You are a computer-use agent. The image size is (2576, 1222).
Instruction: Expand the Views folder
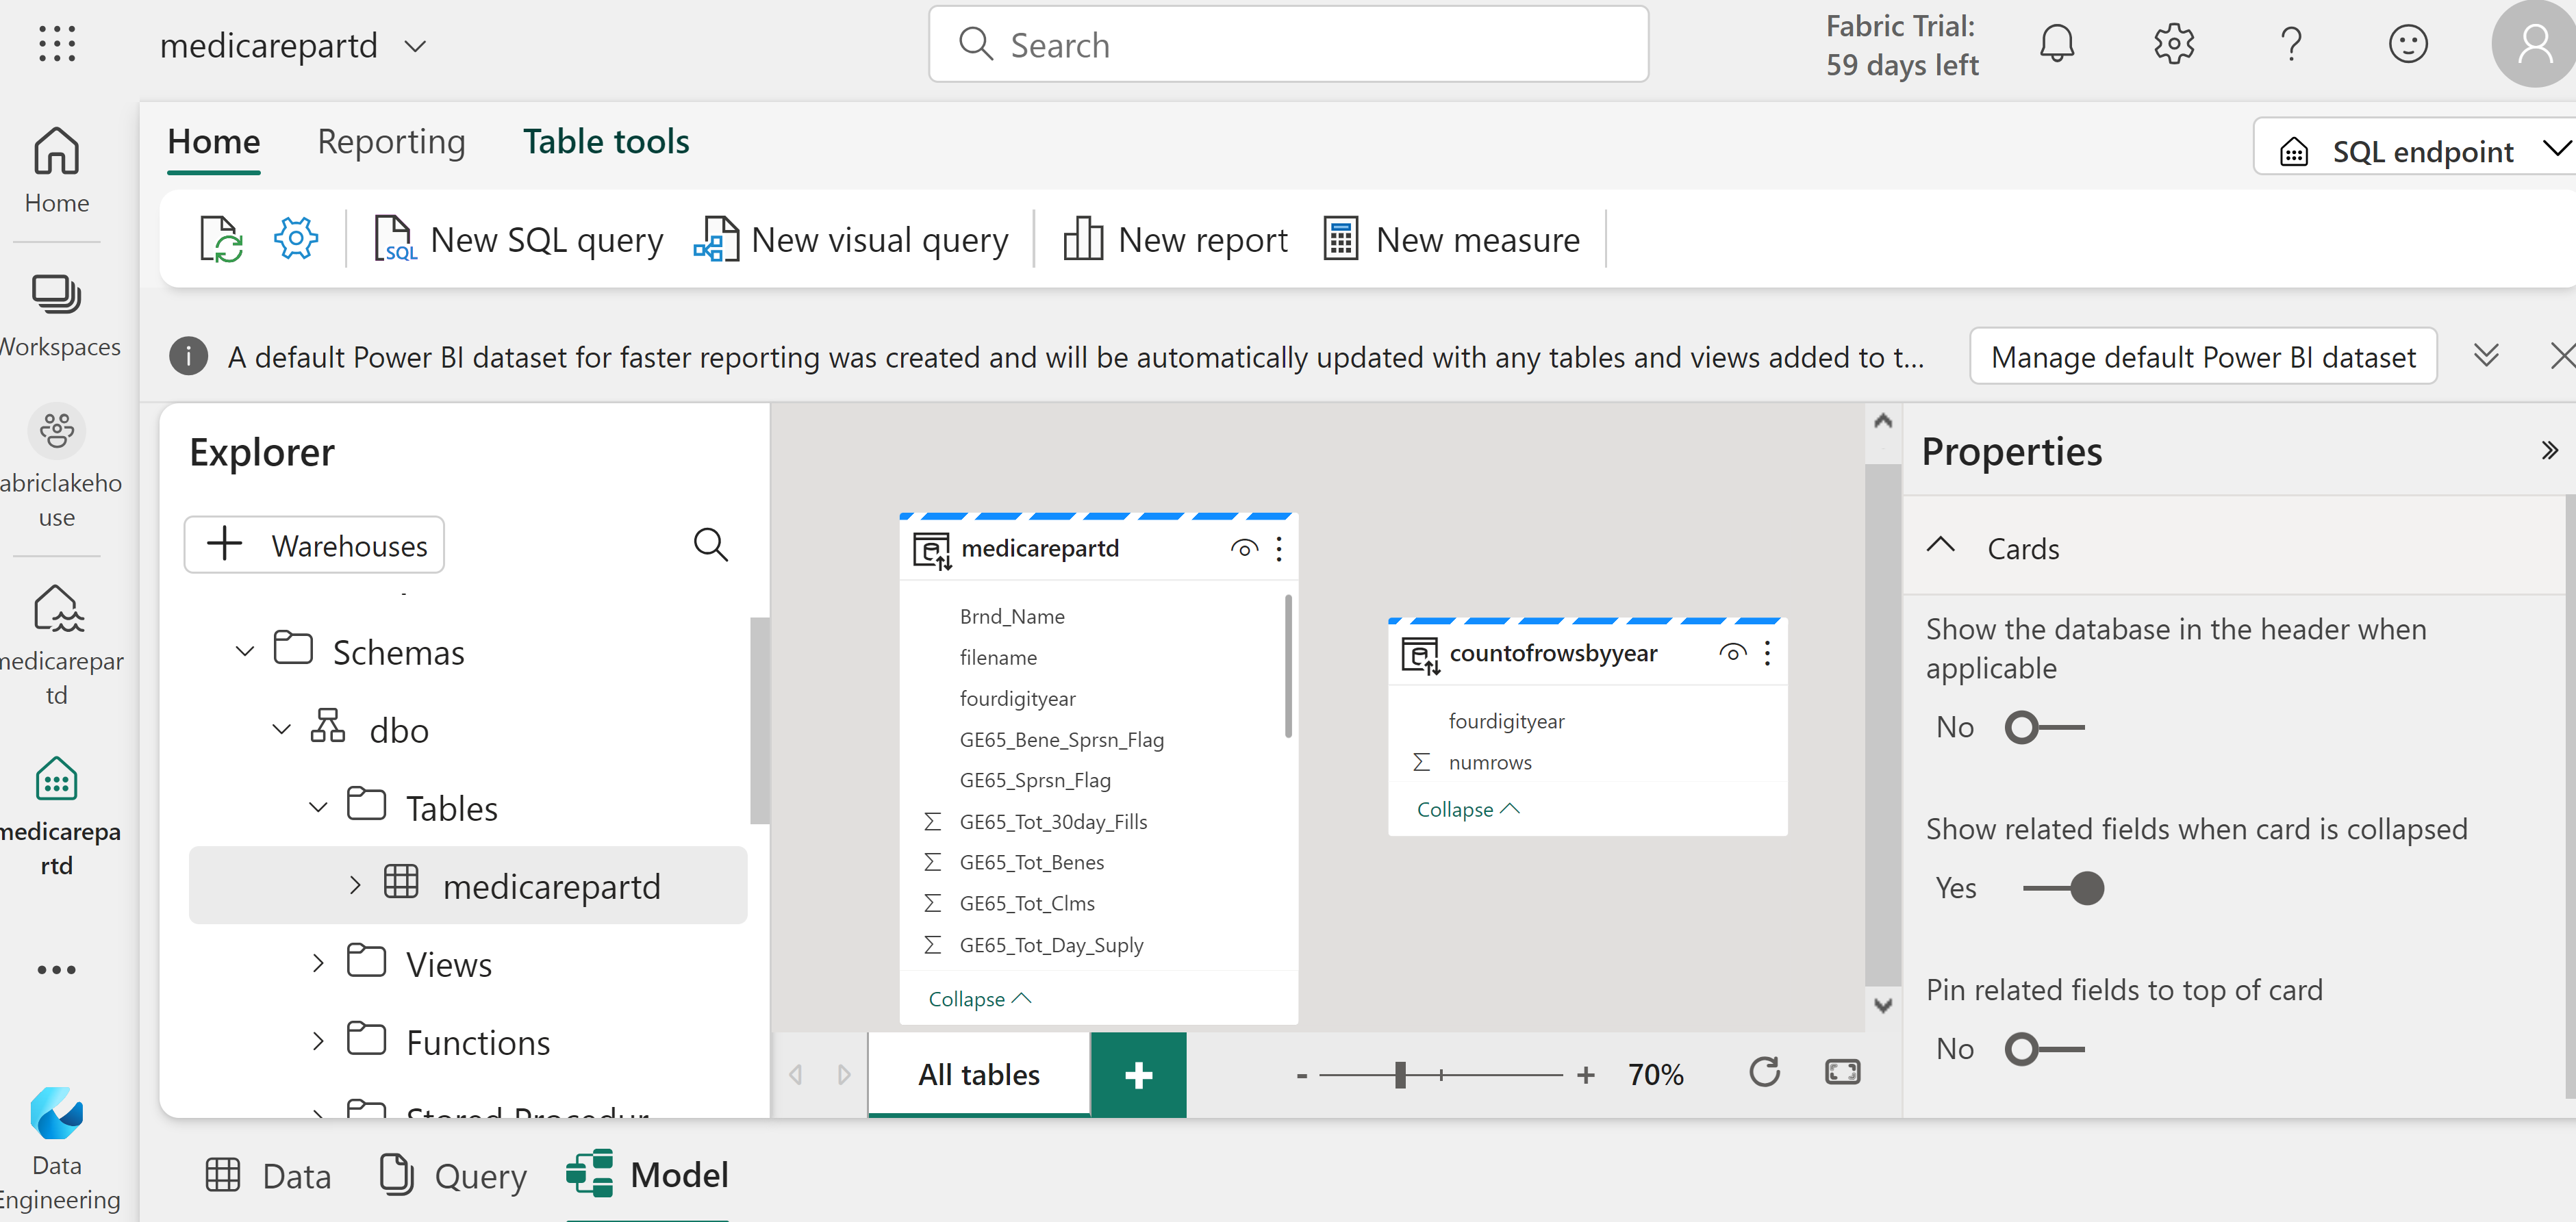(318, 964)
